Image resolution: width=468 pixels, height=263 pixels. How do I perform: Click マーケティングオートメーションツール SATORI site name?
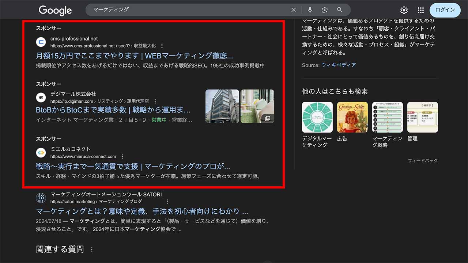(106, 194)
